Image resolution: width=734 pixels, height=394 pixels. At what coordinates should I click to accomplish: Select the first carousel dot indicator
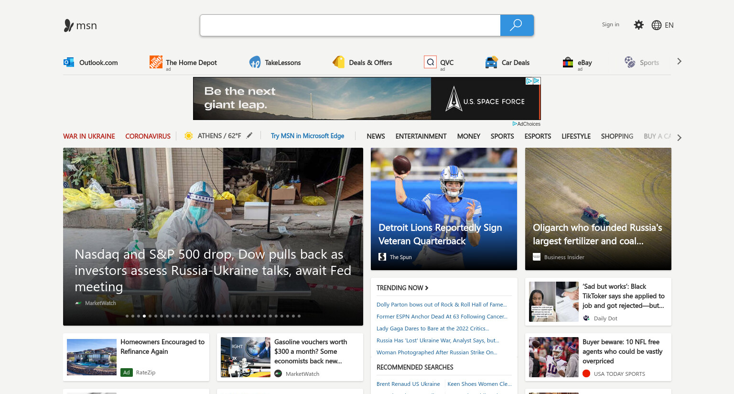point(127,316)
